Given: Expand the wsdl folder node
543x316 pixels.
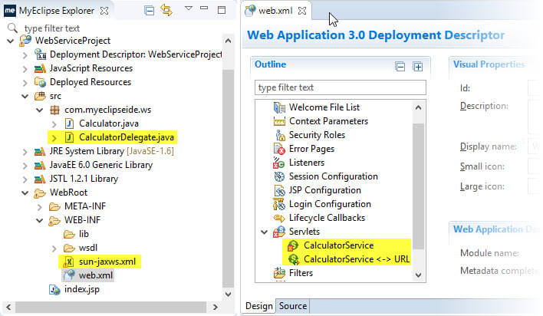Looking at the screenshot, I should click(54, 249).
